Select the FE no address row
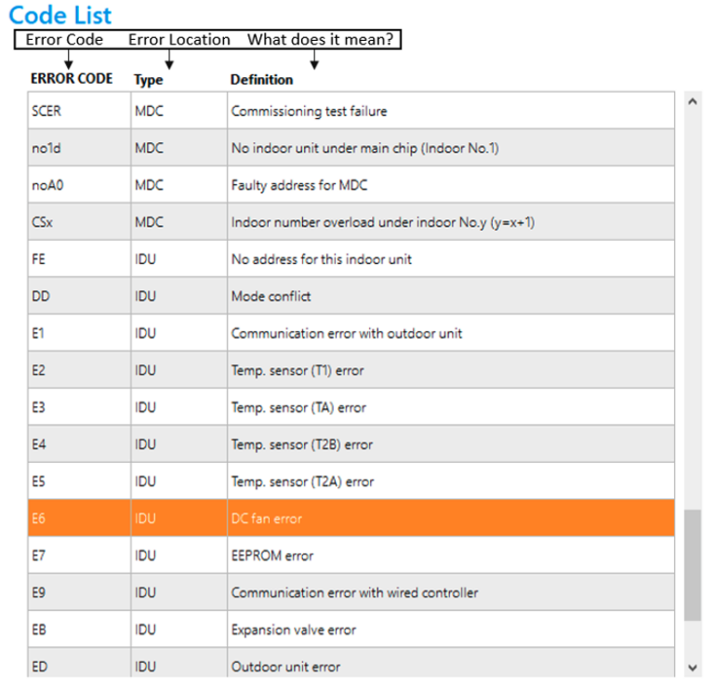Image resolution: width=714 pixels, height=688 pixels. pos(351,259)
